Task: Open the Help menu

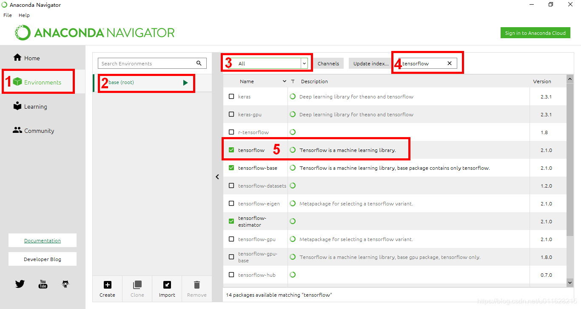Action: (24, 15)
